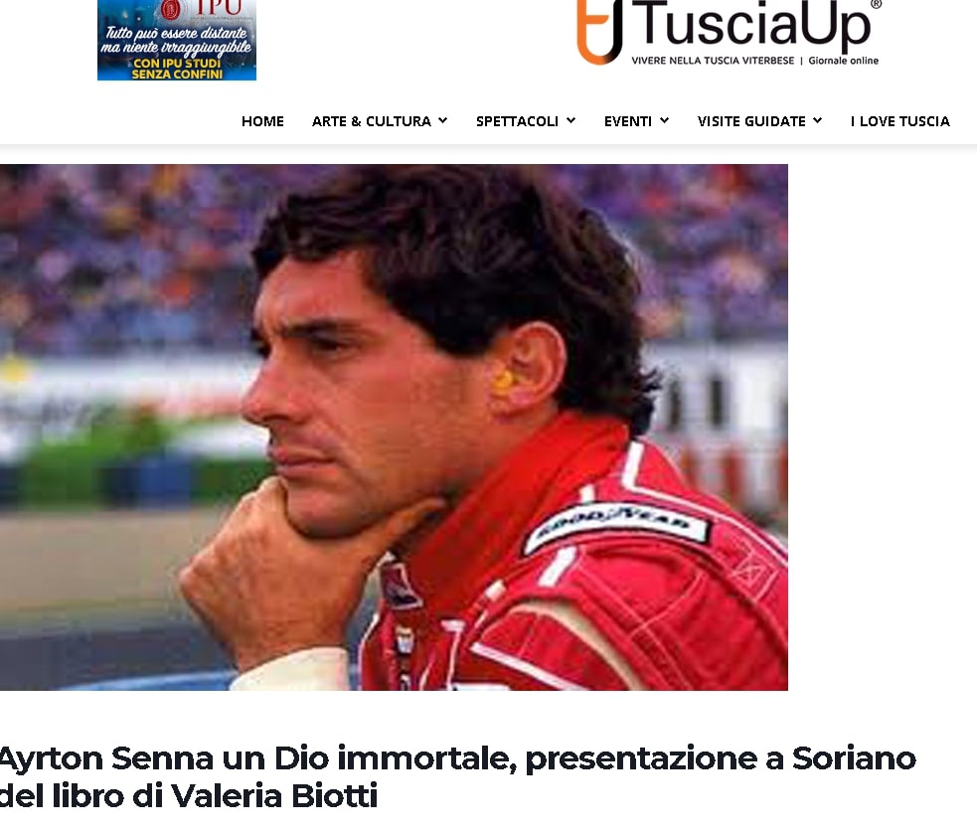Open the ARTE & CULTURA menu

[x=372, y=121]
